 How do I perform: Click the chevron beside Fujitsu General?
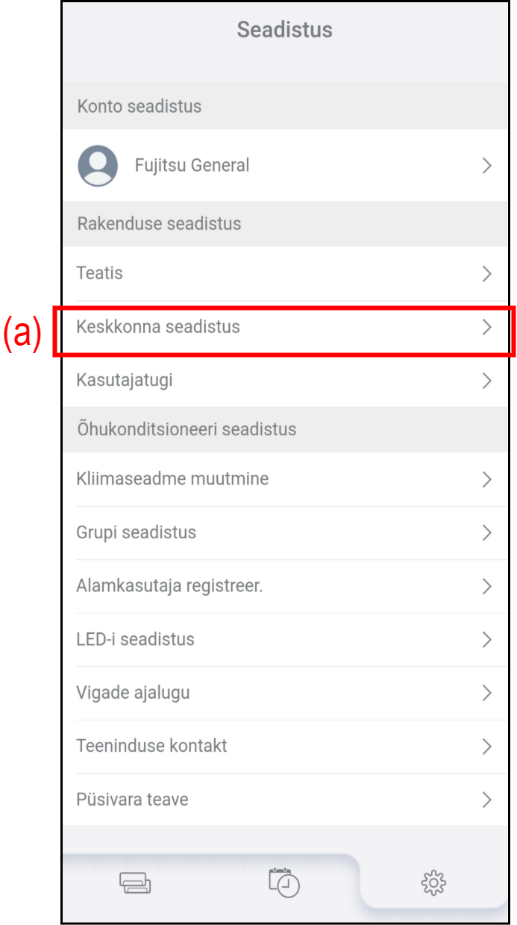487,166
